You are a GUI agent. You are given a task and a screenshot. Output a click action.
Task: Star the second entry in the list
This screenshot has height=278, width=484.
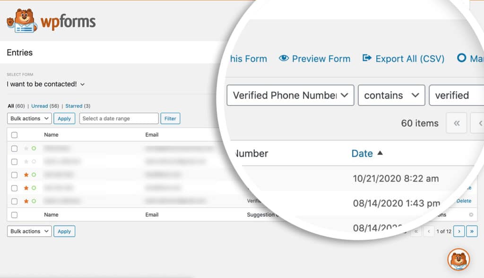pyautogui.click(x=26, y=161)
